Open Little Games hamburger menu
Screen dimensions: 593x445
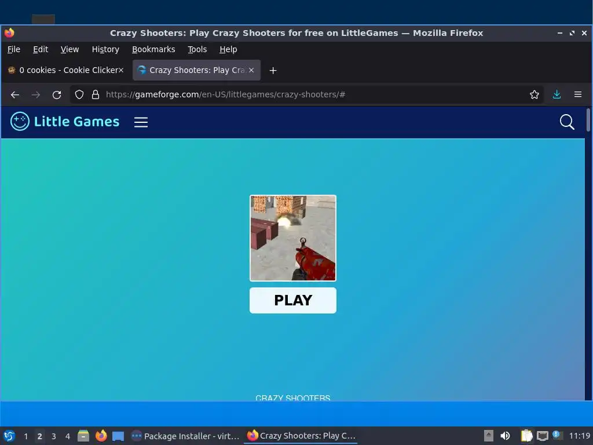tap(141, 122)
